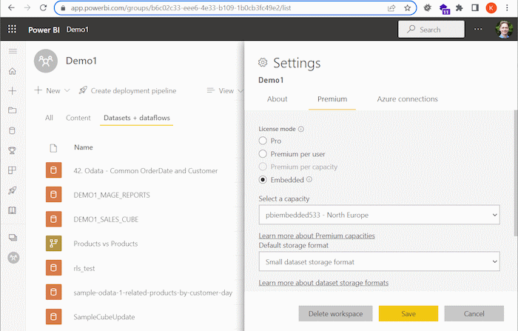Open Learn more about dataset storage formats
The width and height of the screenshot is (518, 331).
(323, 283)
